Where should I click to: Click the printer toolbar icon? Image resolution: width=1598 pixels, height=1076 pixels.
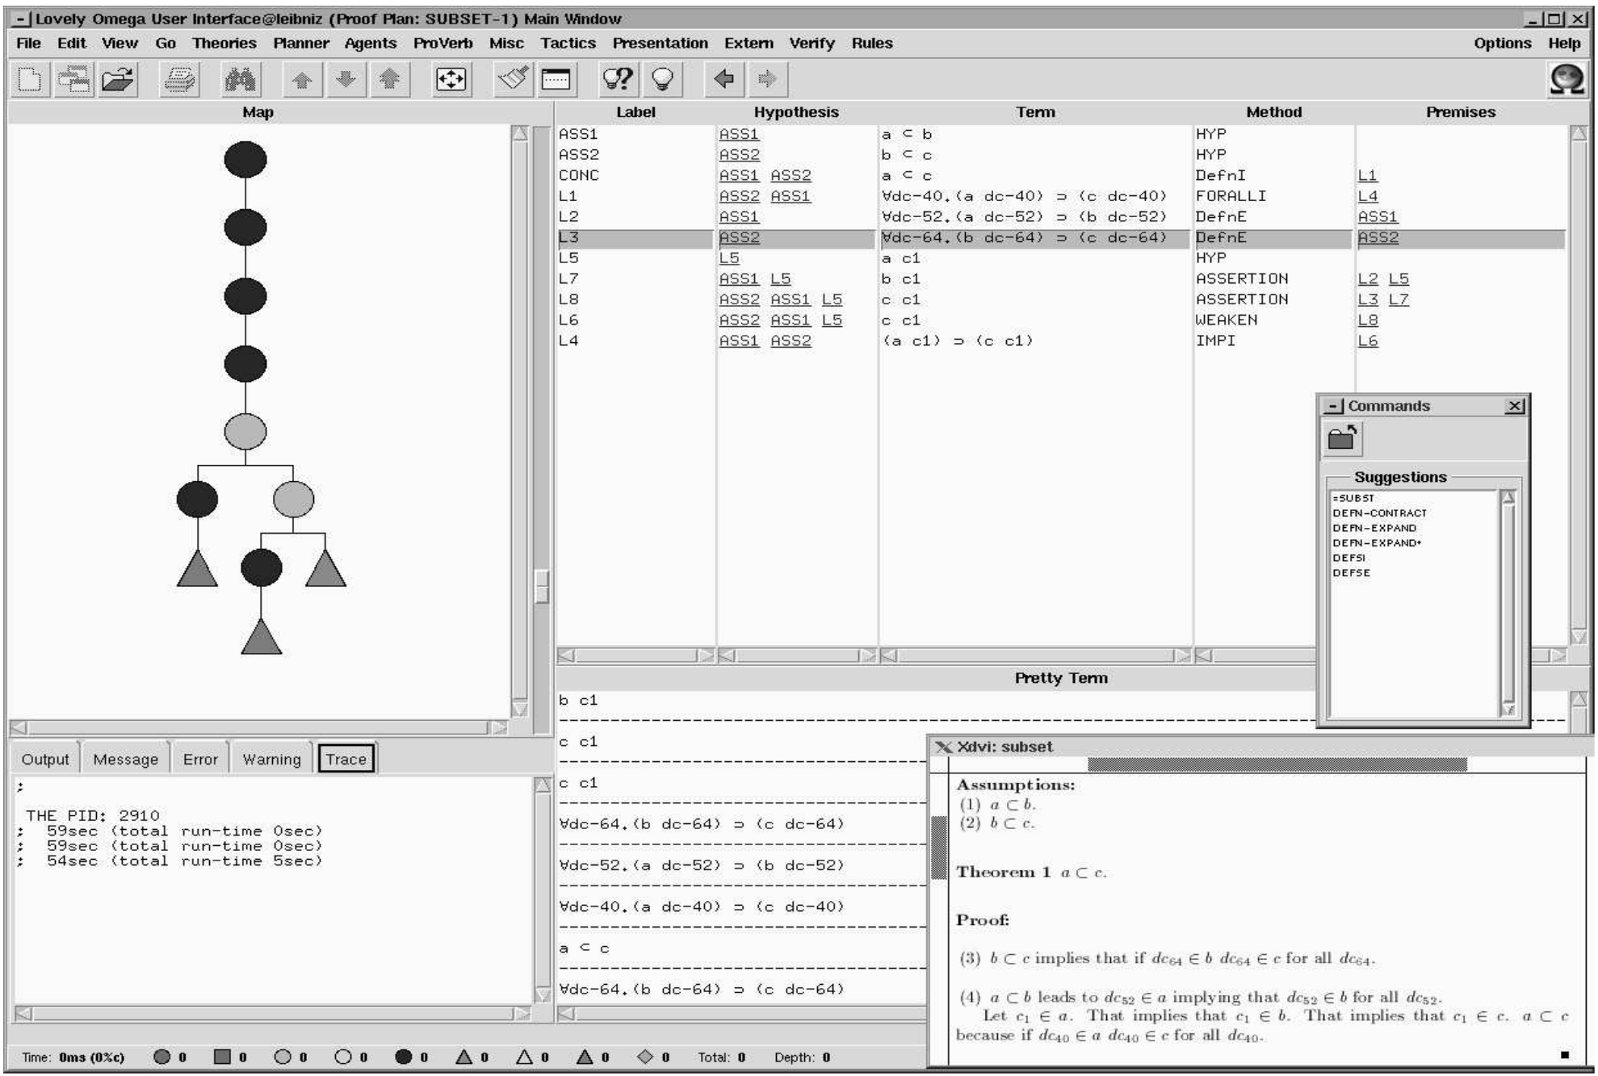179,79
